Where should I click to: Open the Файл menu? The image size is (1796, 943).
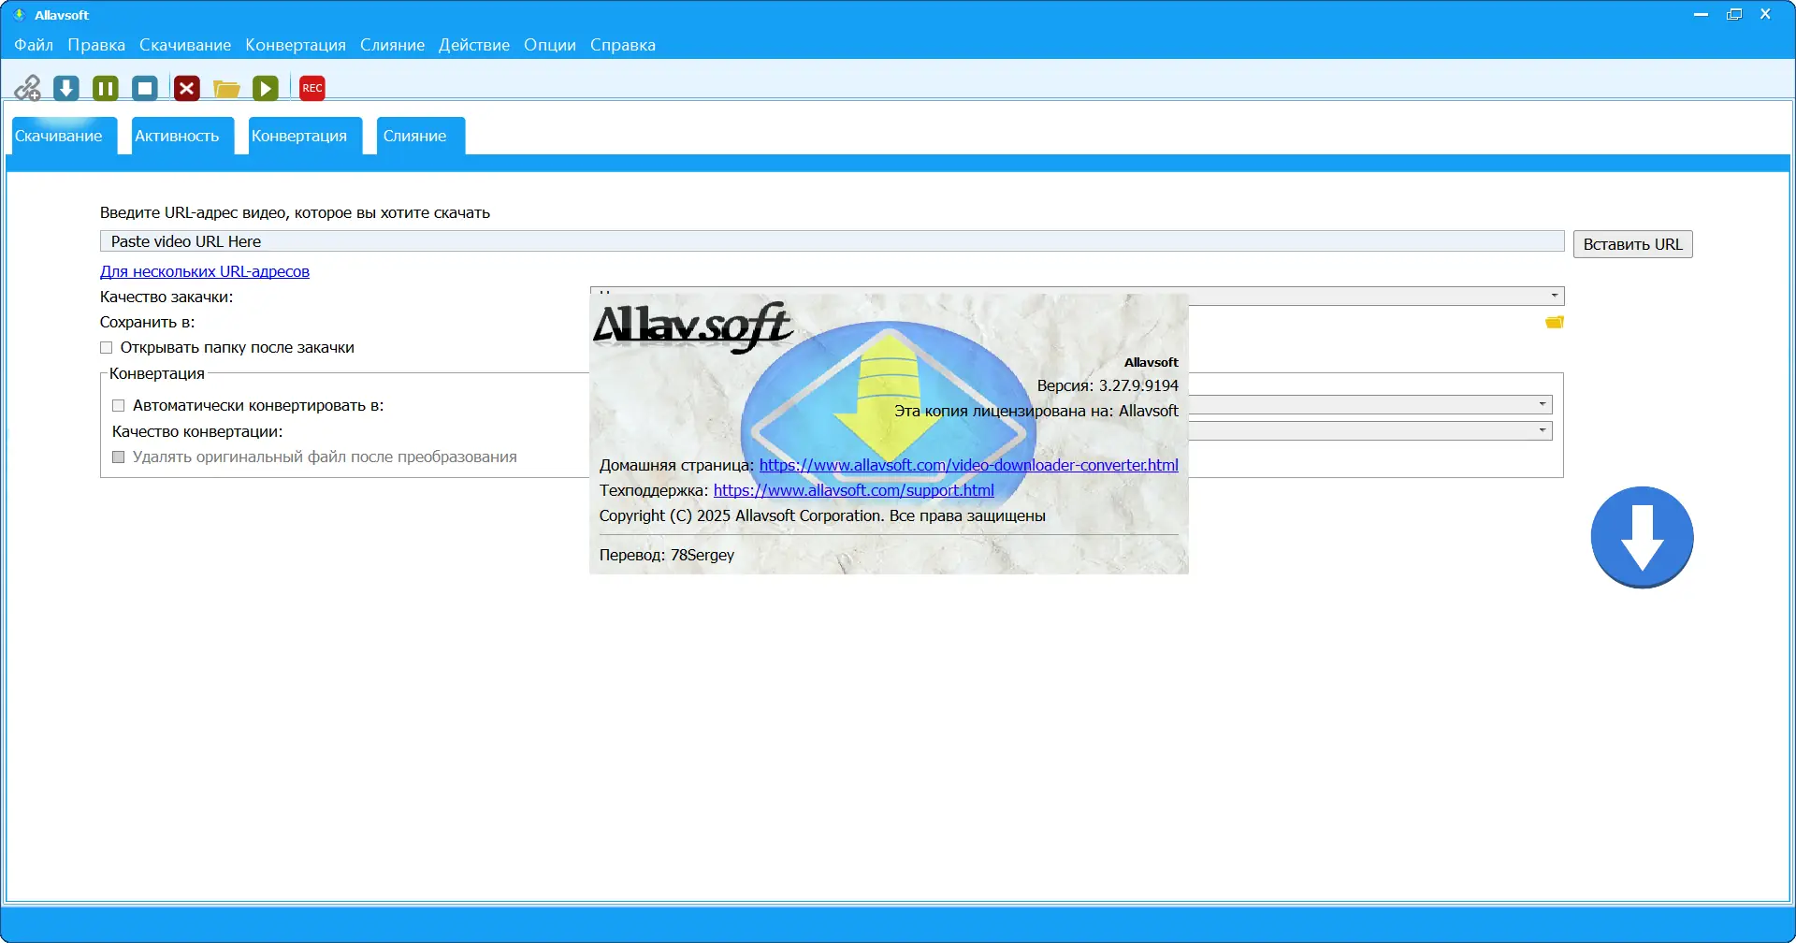coord(34,45)
